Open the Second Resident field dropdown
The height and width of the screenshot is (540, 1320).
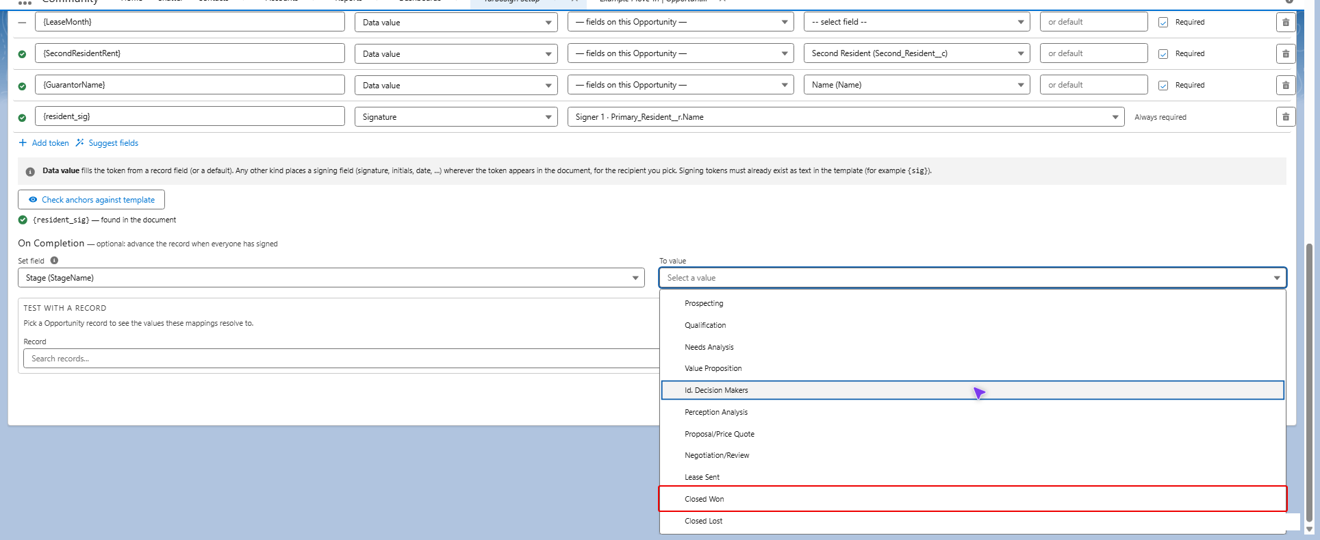pos(917,53)
